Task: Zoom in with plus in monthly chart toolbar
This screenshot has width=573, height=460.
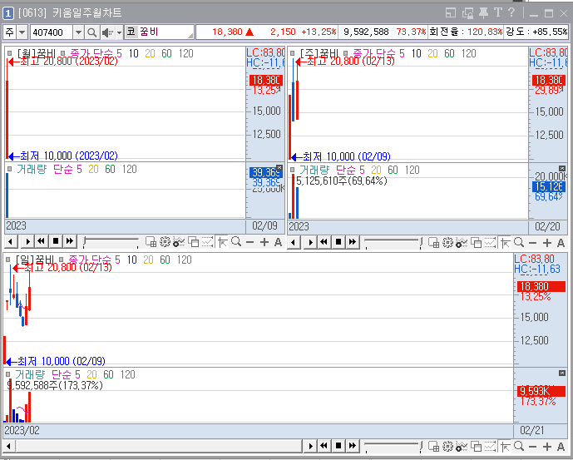Action: [x=264, y=242]
